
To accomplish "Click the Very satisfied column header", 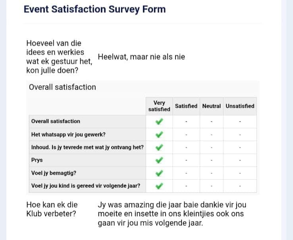I will point(159,106).
